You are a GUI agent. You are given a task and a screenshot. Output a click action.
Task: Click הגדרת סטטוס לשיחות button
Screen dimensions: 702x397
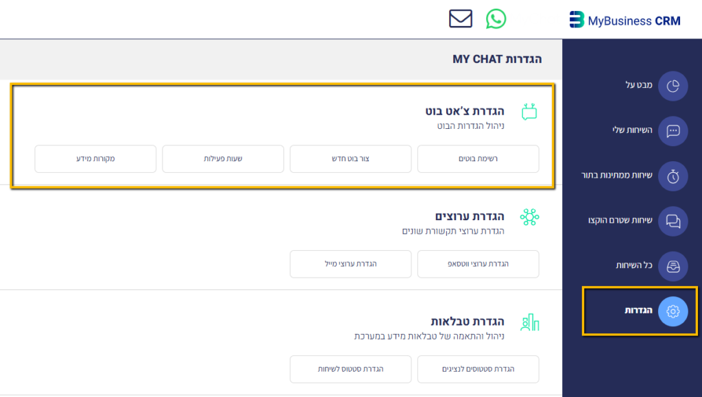pyautogui.click(x=350, y=369)
